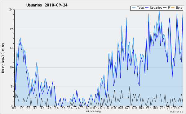Click the y-axis value 24
The height and width of the screenshot is (114, 186).
(11, 10)
